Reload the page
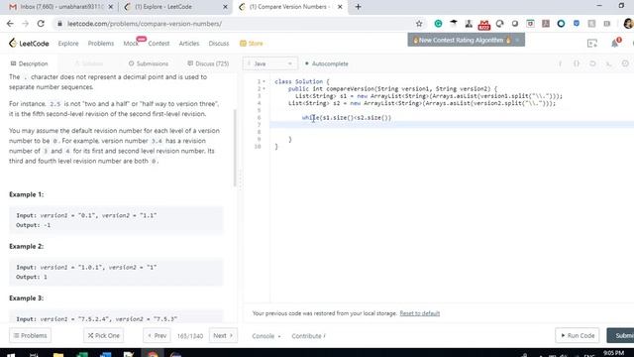The image size is (634, 357). pos(41,24)
